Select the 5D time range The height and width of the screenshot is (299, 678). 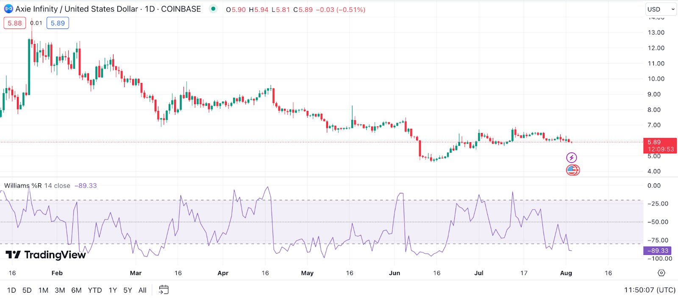[x=27, y=290]
